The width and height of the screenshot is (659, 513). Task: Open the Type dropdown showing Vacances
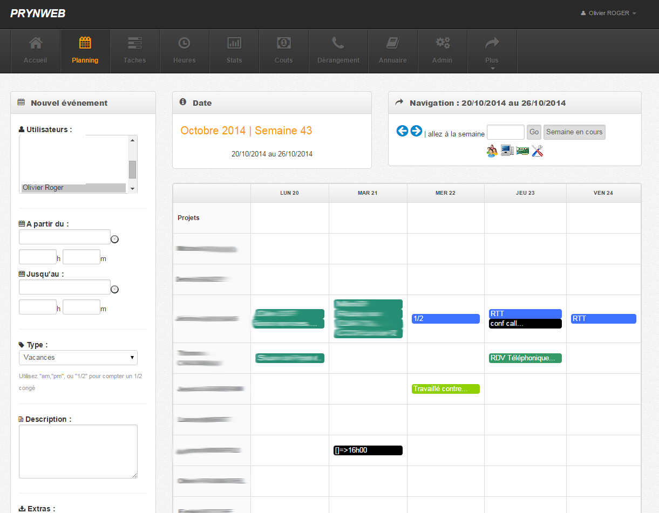tap(78, 358)
